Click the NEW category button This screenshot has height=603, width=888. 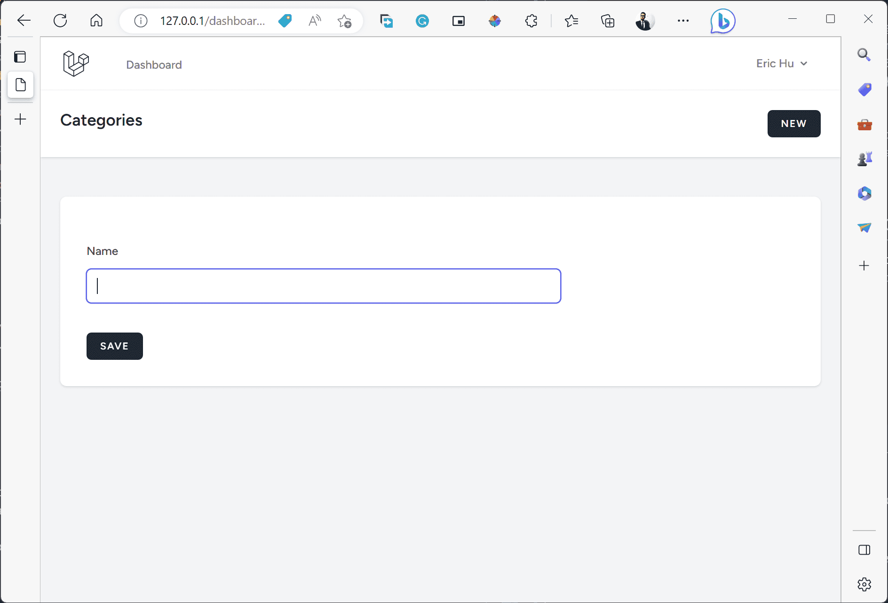click(x=794, y=124)
